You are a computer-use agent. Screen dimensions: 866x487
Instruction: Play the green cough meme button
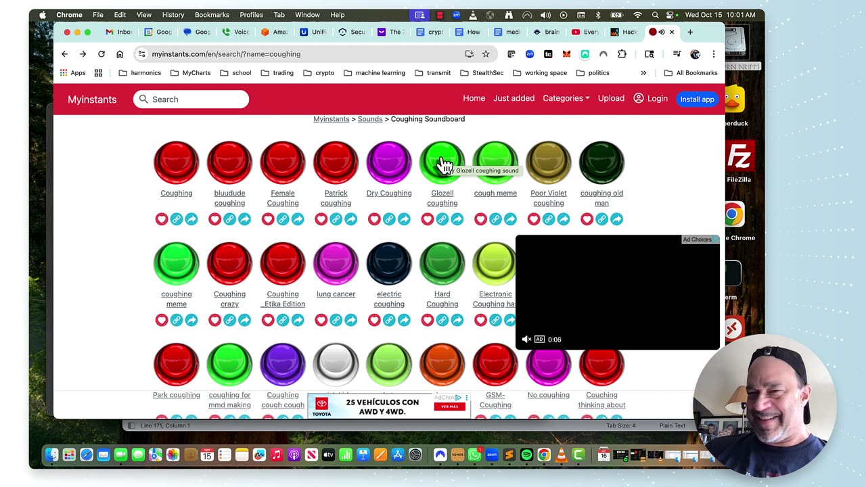coord(495,162)
